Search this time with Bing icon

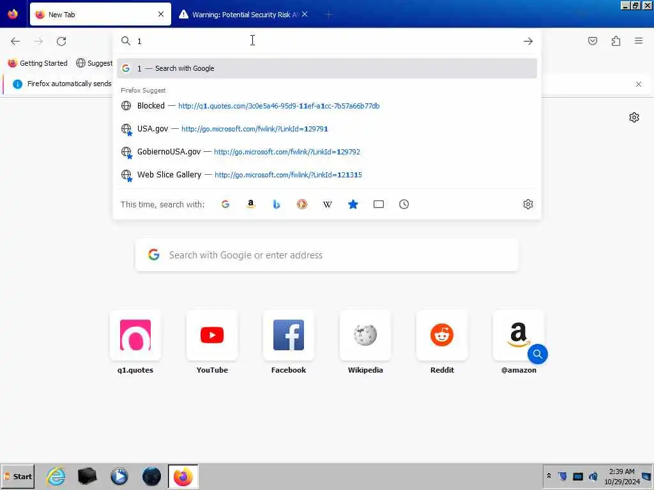coord(276,204)
